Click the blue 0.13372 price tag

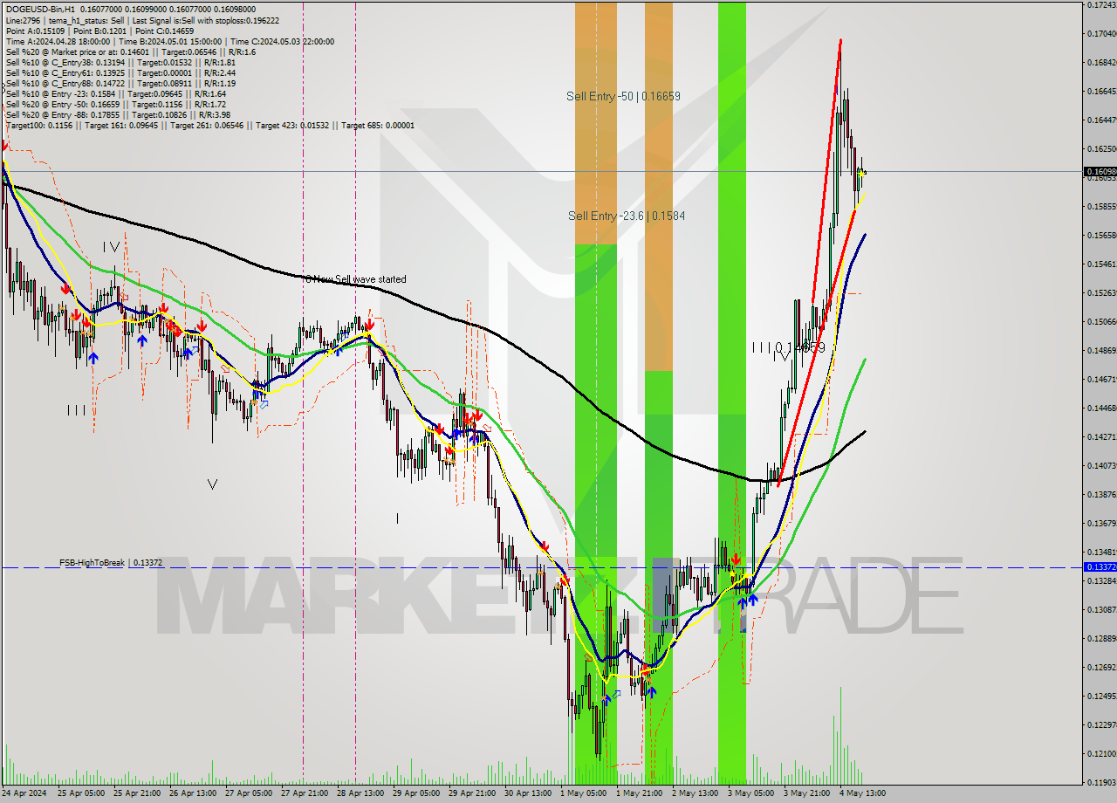(1100, 567)
